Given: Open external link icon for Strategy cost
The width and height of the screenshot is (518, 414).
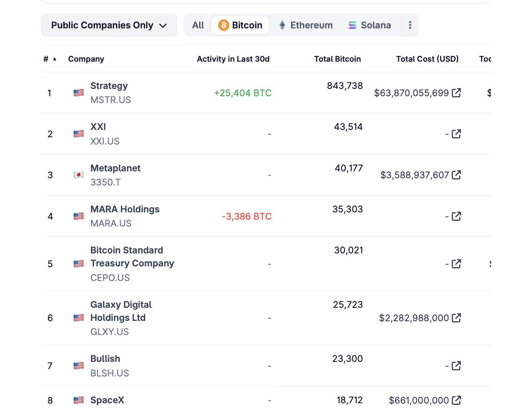Looking at the screenshot, I should [x=456, y=93].
